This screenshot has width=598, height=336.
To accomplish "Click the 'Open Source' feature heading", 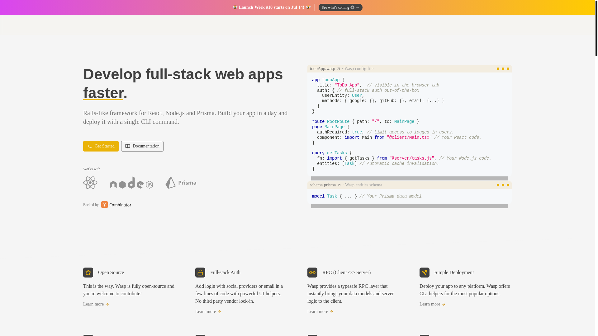I will (x=111, y=273).
